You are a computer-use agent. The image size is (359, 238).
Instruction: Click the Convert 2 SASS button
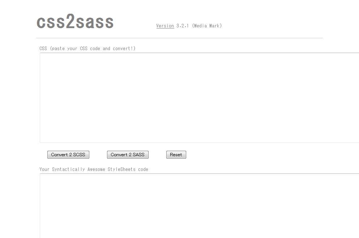tap(128, 155)
